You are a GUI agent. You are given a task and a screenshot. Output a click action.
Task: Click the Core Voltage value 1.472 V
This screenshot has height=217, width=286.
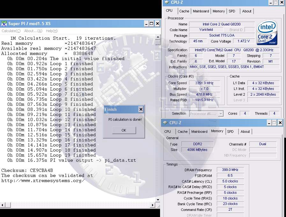click(x=244, y=41)
